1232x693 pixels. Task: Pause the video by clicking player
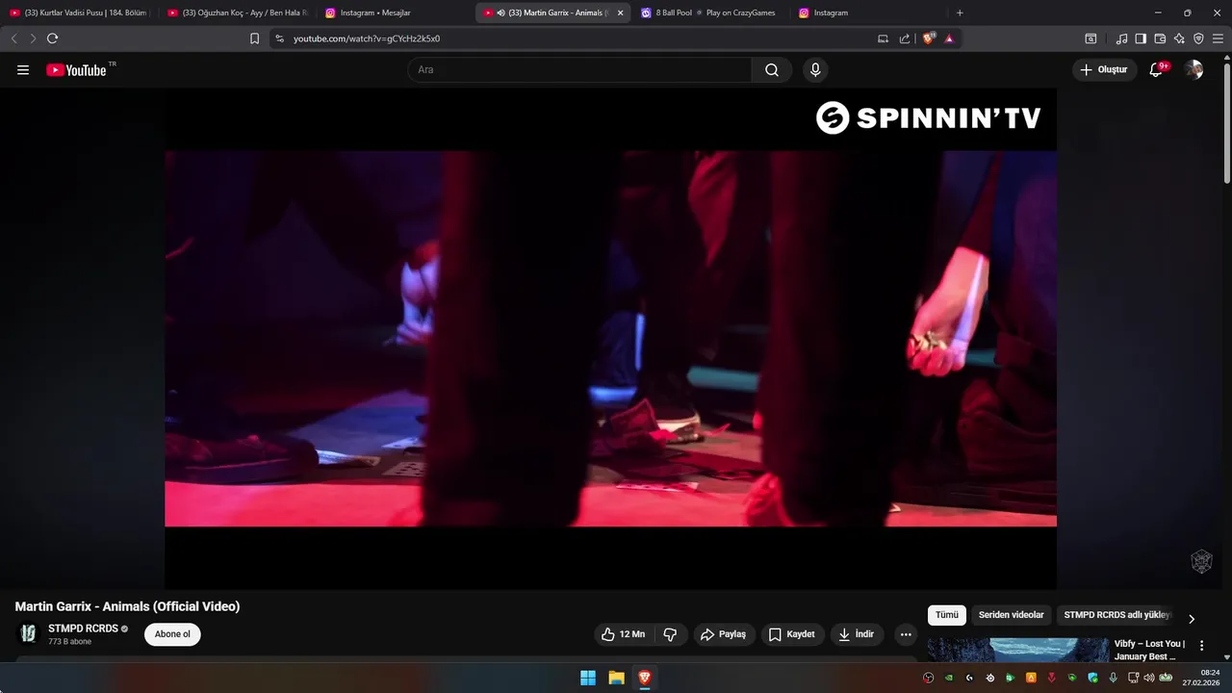610,338
